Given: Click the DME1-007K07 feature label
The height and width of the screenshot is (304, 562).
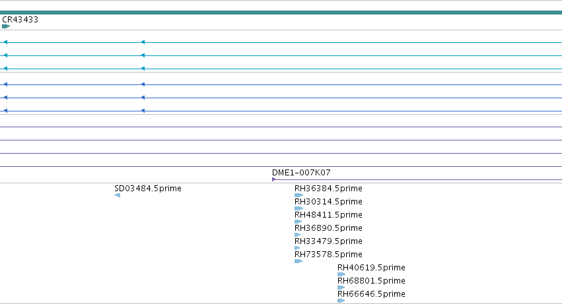Looking at the screenshot, I should tap(301, 173).
